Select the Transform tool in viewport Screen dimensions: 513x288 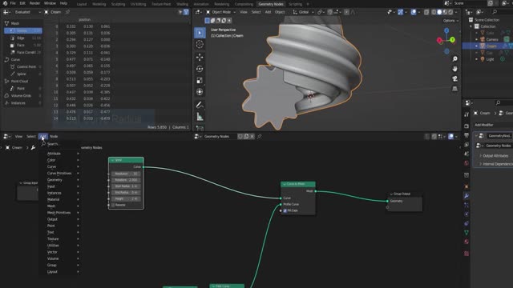tap(200, 92)
